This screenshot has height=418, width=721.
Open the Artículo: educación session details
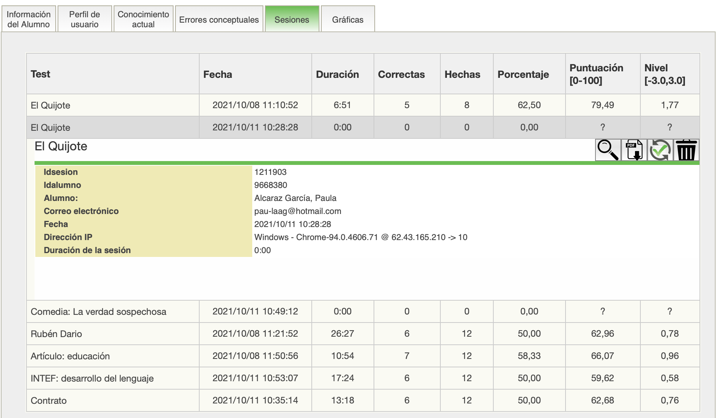click(112, 356)
